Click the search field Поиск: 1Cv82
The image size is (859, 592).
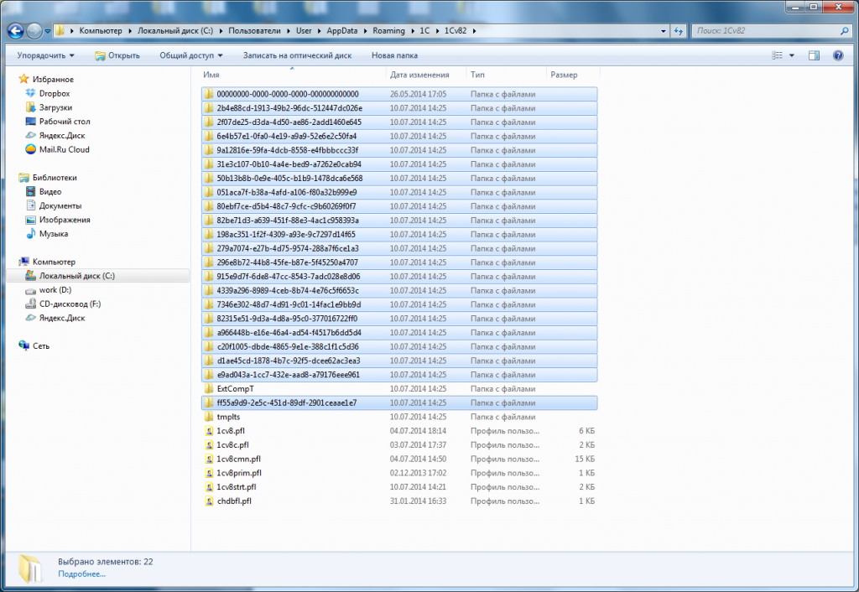pyautogui.click(x=767, y=31)
